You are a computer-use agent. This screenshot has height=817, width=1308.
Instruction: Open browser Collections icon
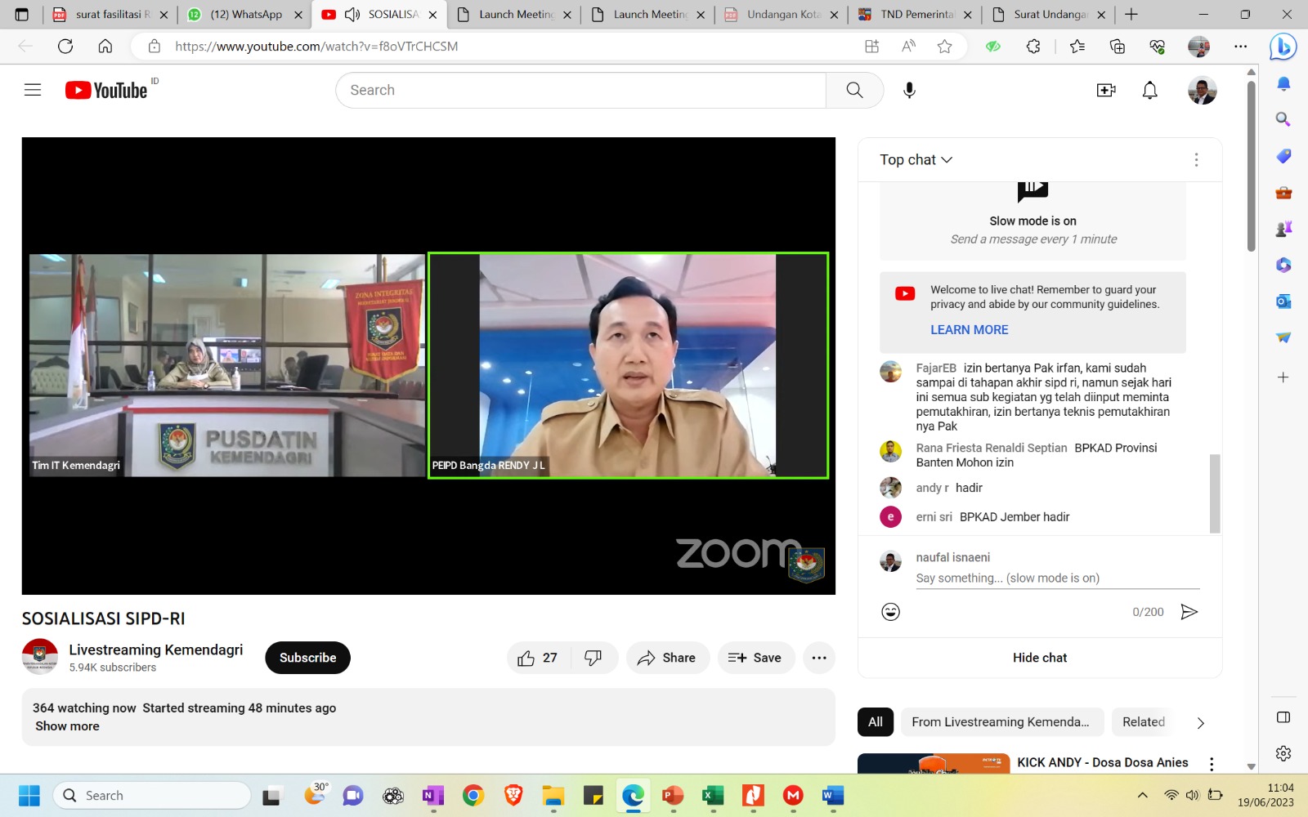(1118, 47)
